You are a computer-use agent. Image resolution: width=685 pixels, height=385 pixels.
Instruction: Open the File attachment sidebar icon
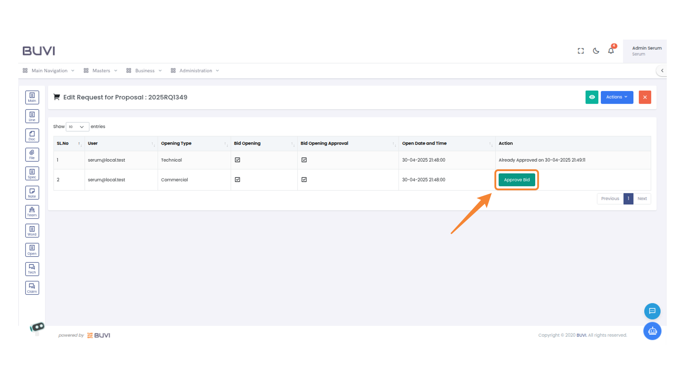[x=32, y=154]
